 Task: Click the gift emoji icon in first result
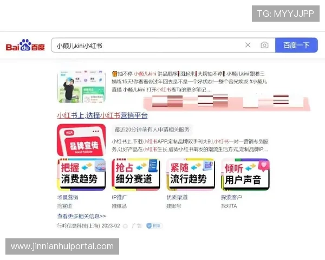(115, 74)
